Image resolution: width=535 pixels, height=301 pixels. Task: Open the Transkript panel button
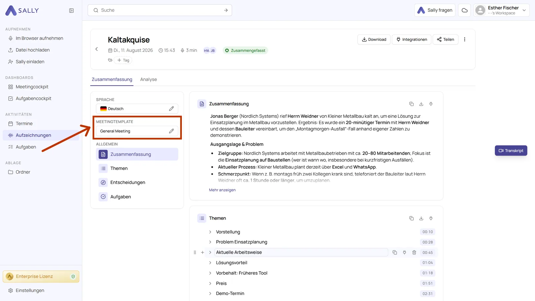pyautogui.click(x=511, y=150)
